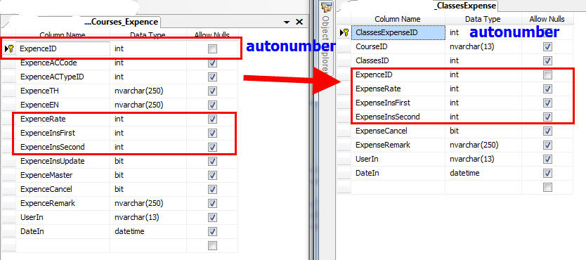Toggle Allow Nulls for ExpenceID in Courses_Expence
Screen dimensions: 586x260
pos(212,49)
